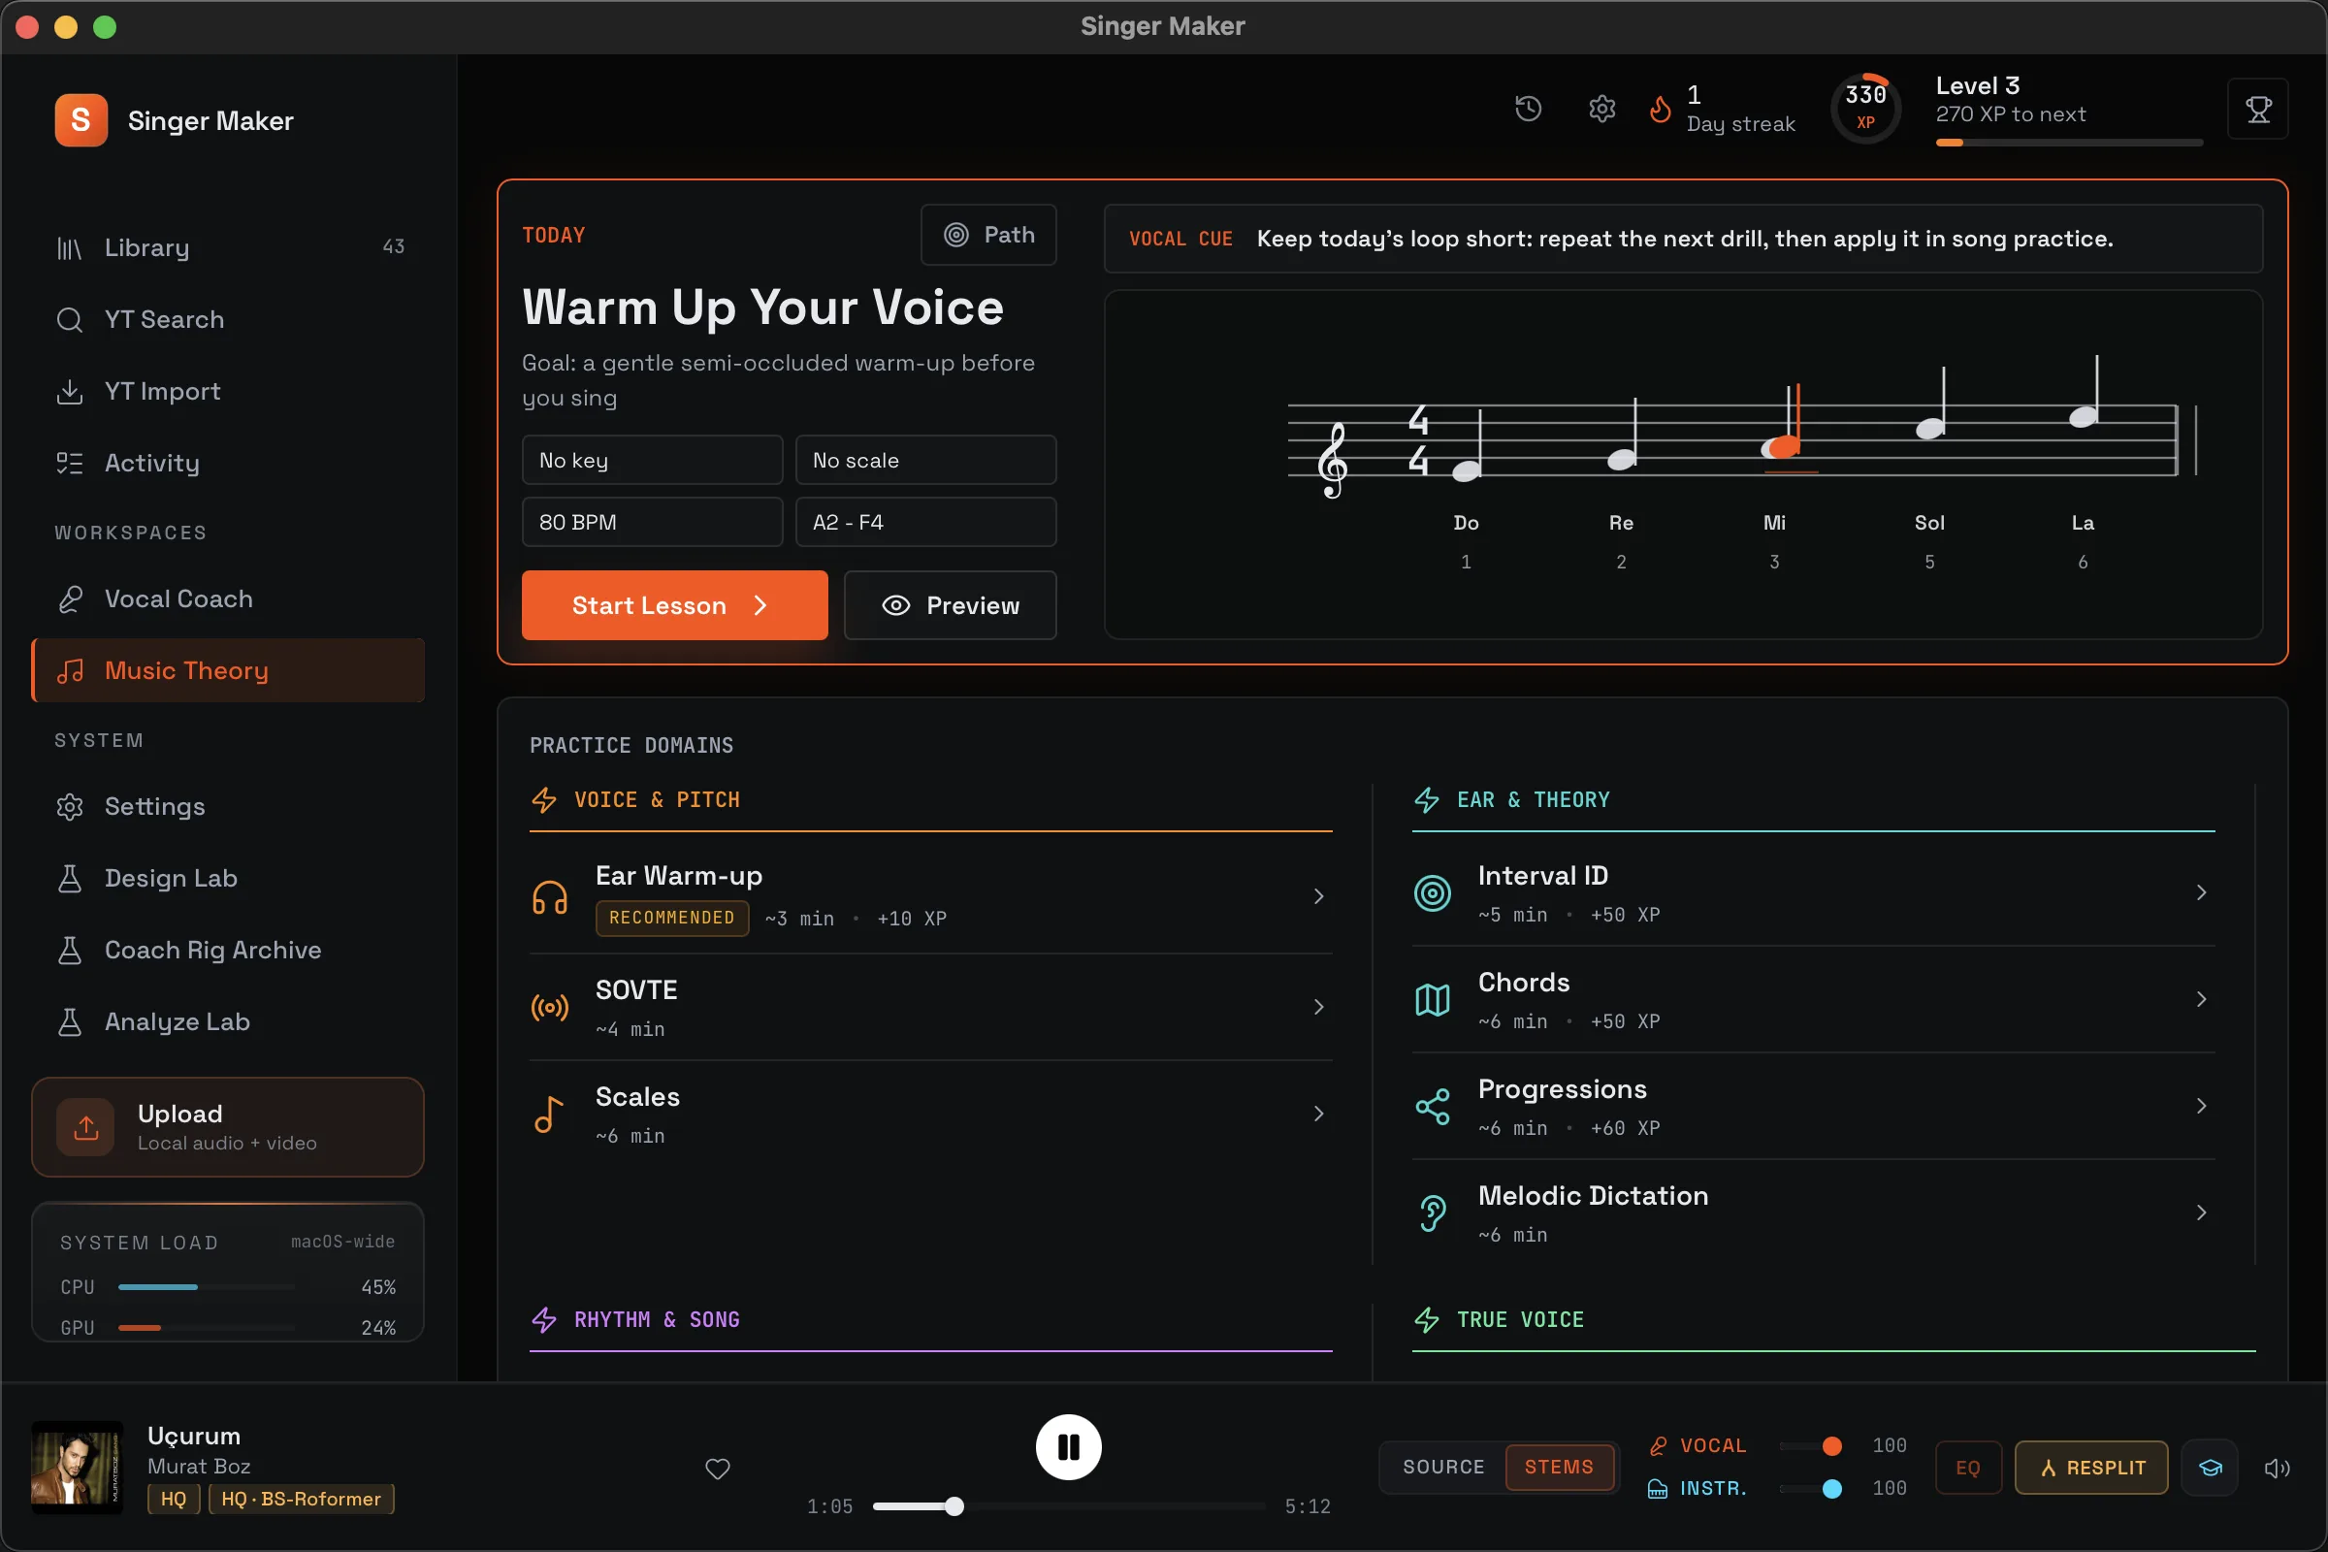Pause playback with the pause button
The height and width of the screenshot is (1552, 2328).
click(x=1068, y=1447)
